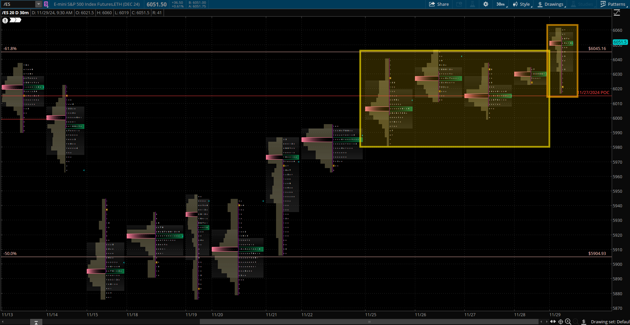The width and height of the screenshot is (630, 325).
Task: Click the 6000 price level on axis
Action: click(x=617, y=118)
